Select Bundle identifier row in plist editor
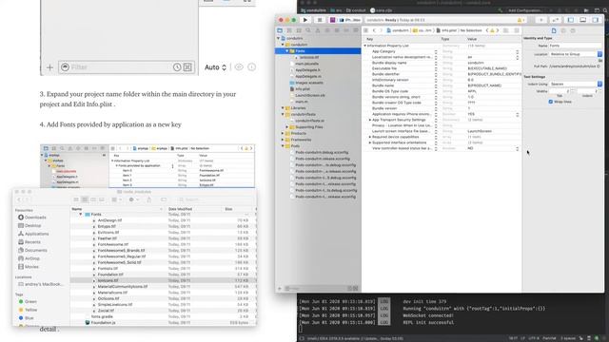This screenshot has width=609, height=342. point(441,74)
